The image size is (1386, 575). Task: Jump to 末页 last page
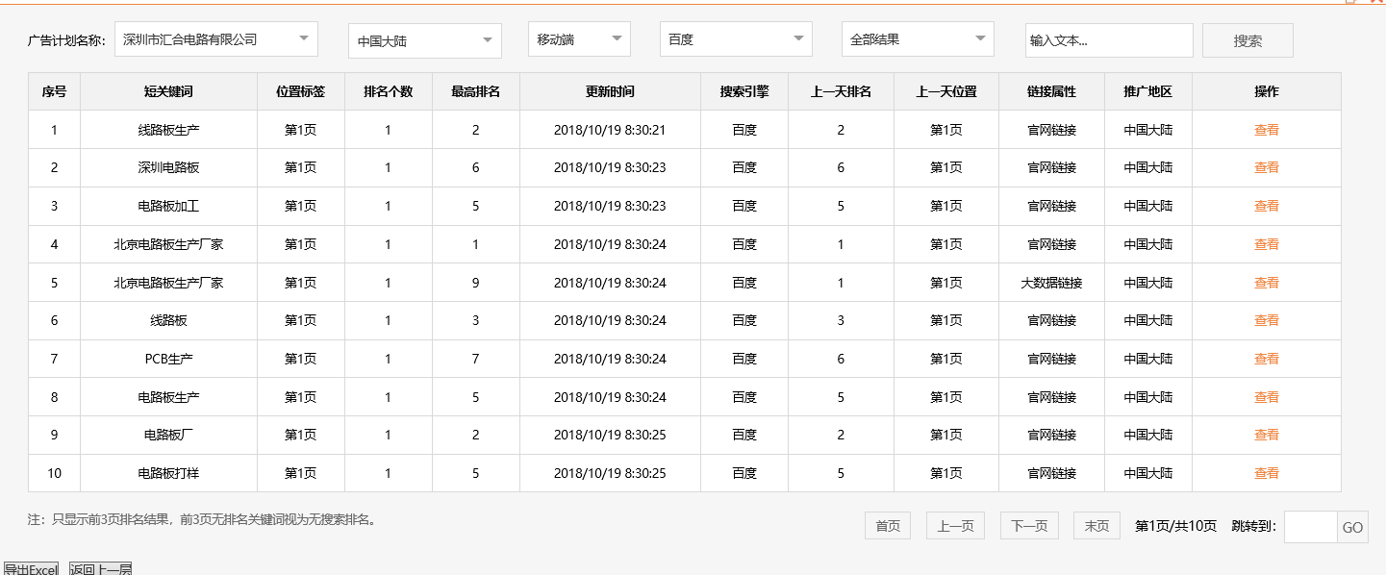[x=1096, y=525]
